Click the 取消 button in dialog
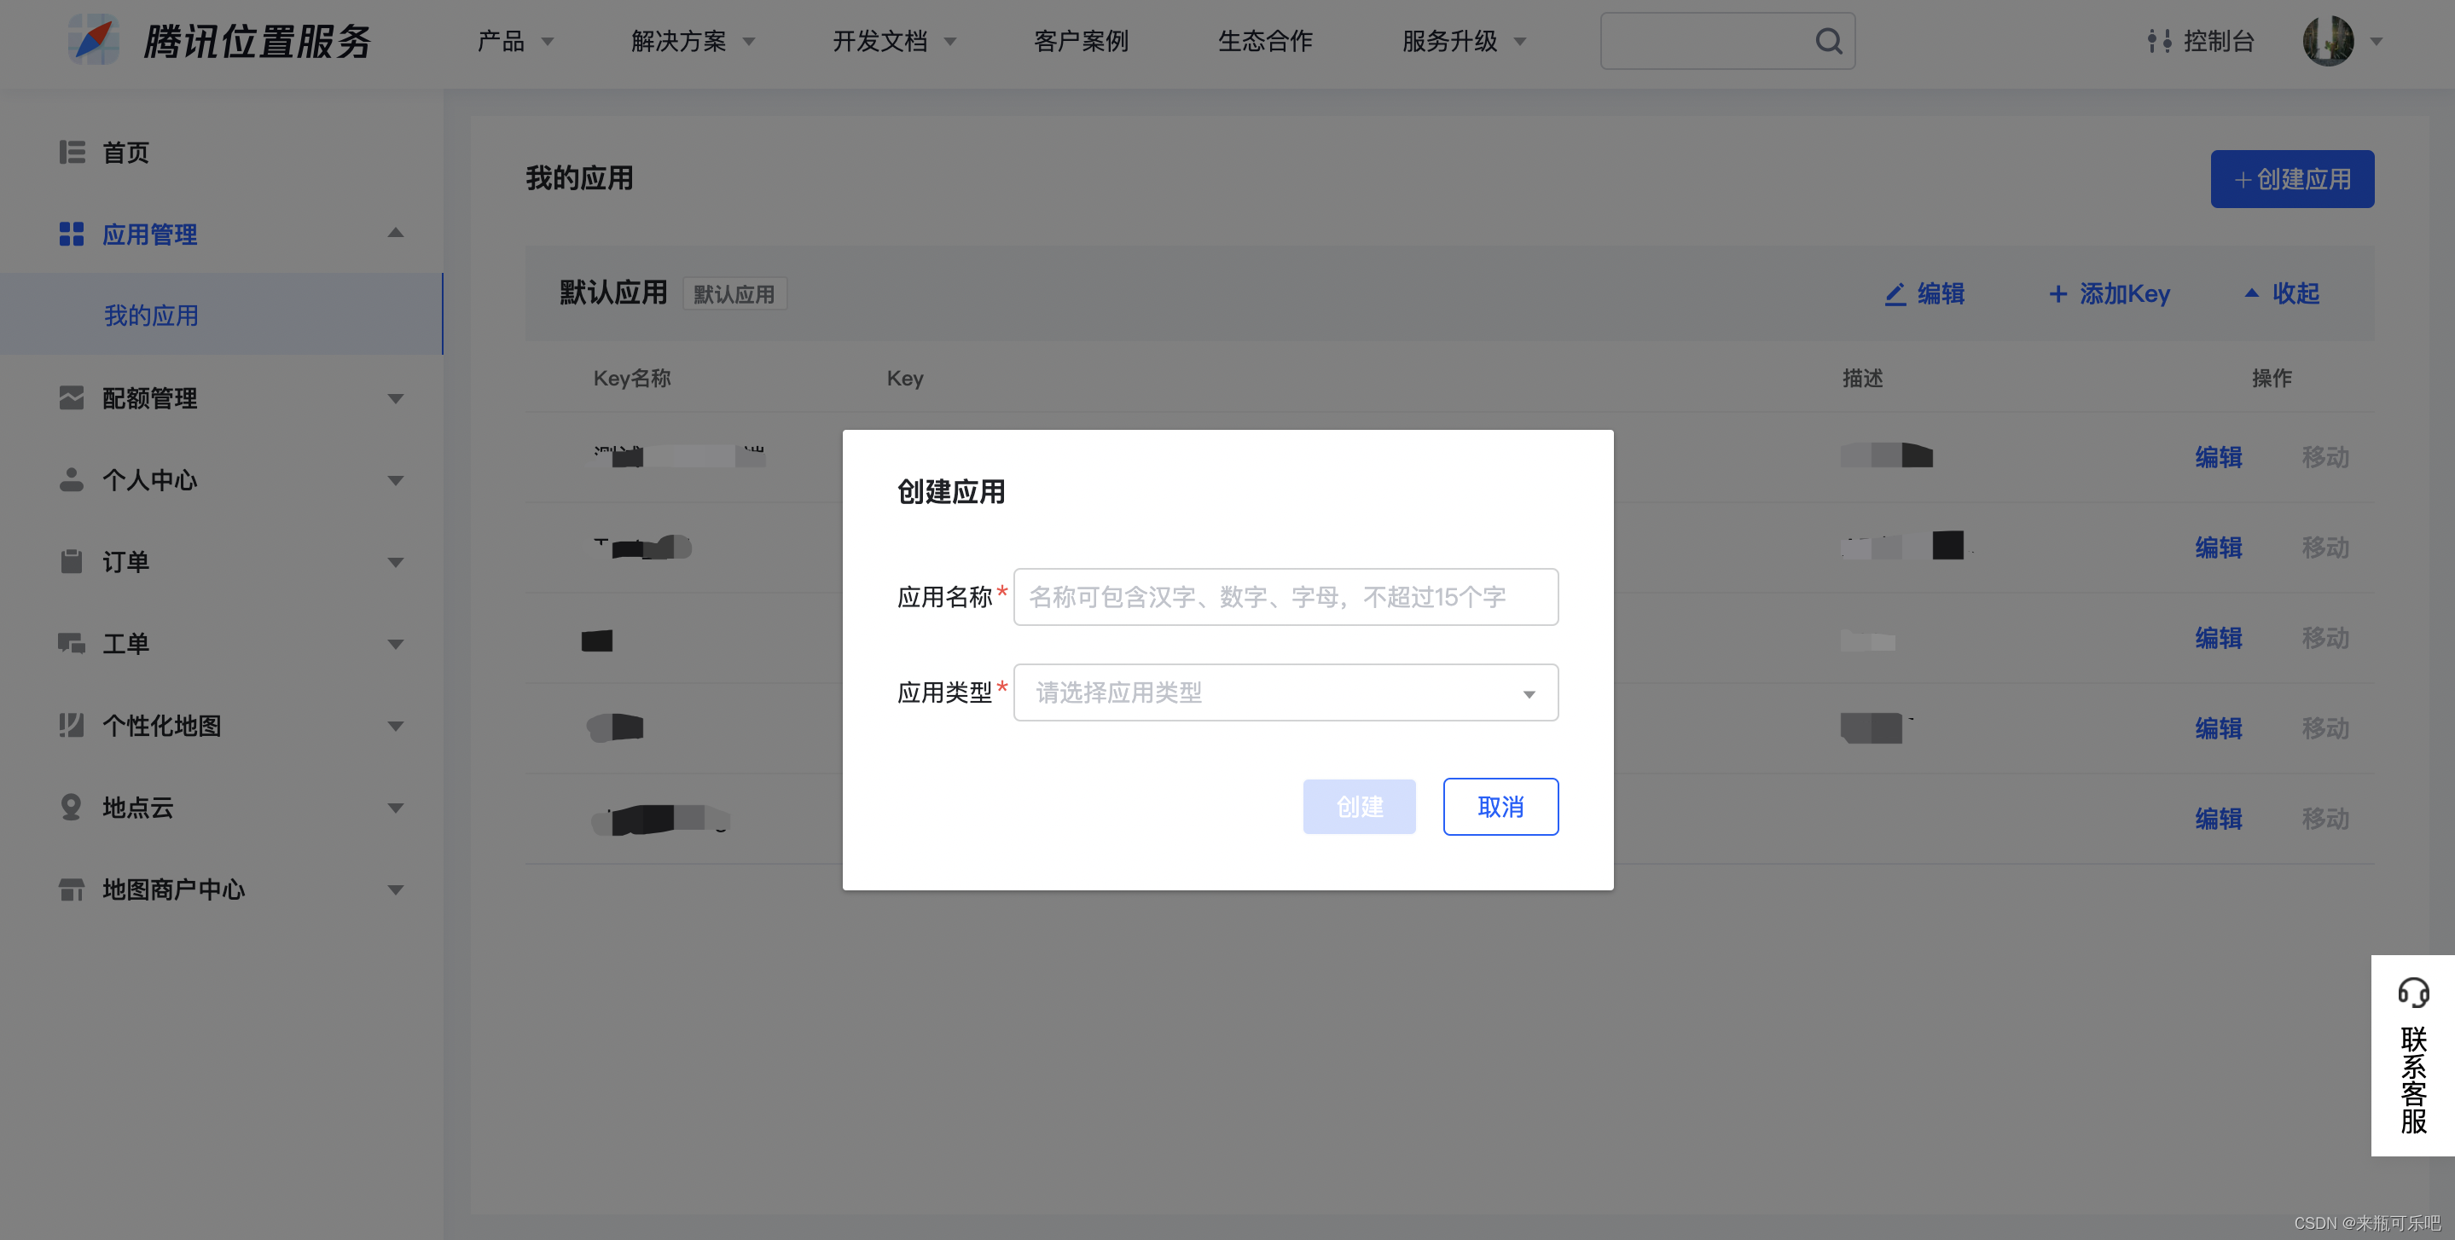The image size is (2455, 1240). pos(1499,808)
